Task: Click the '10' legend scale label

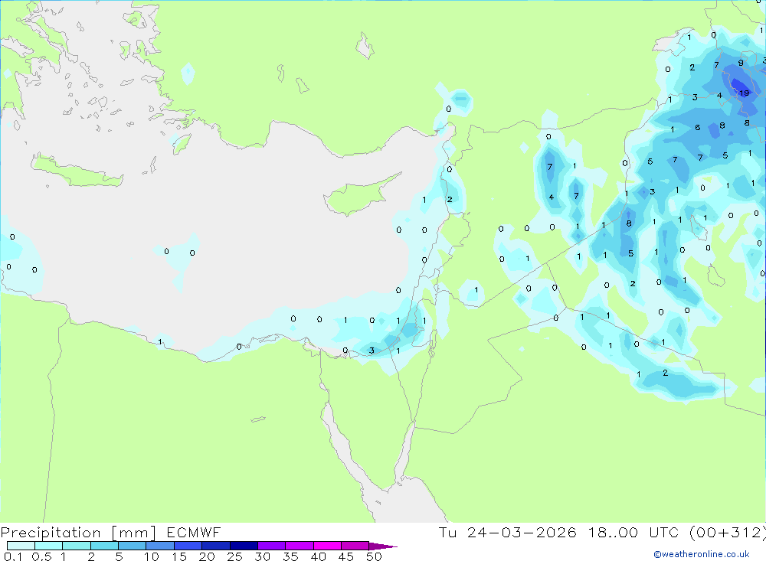Action: 151,556
